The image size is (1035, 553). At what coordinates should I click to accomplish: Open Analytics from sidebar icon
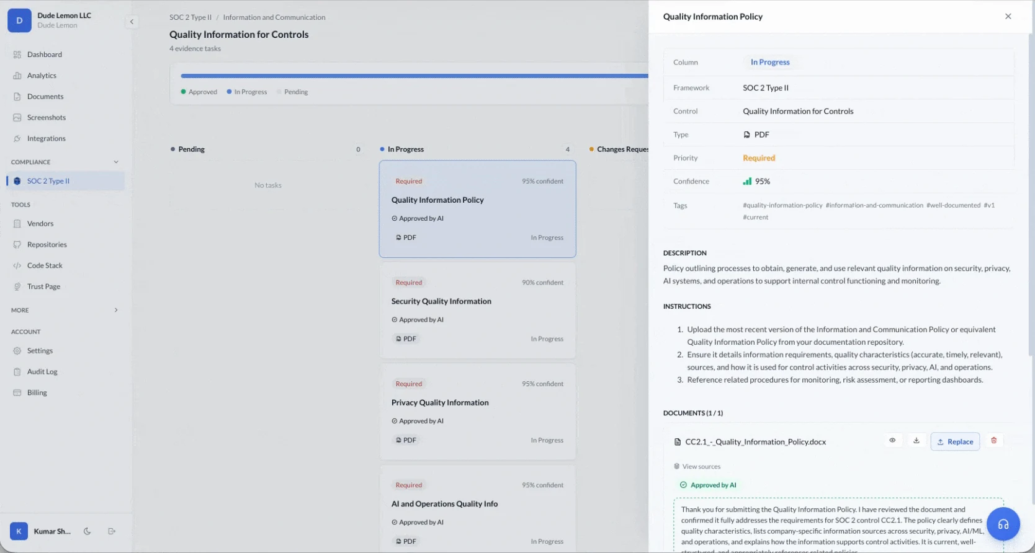(17, 76)
